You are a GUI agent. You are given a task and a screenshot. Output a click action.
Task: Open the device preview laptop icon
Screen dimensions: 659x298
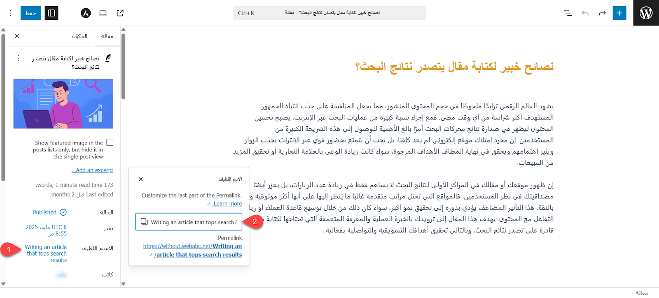coord(103,13)
